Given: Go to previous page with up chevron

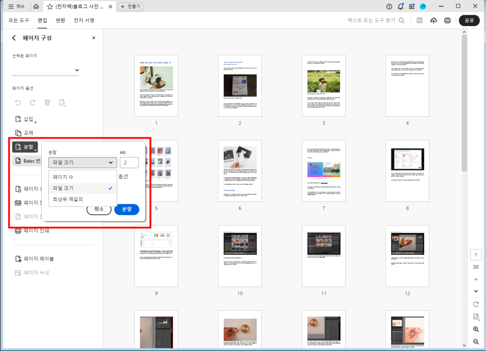Looking at the screenshot, I should (476, 279).
